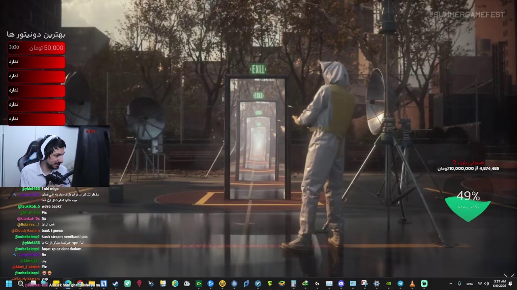The image size is (517, 290).
Task: Click the green FiveM-style taskbar icon
Action: 199,284
